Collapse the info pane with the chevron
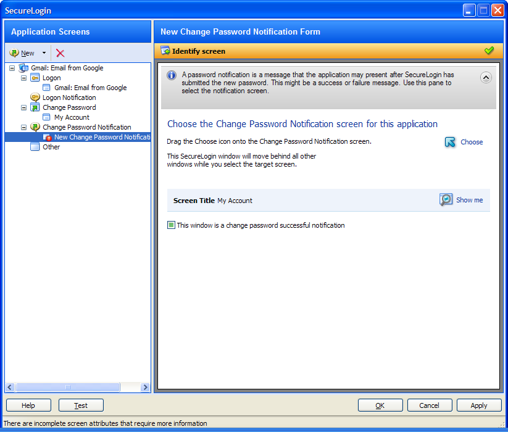 [486, 77]
